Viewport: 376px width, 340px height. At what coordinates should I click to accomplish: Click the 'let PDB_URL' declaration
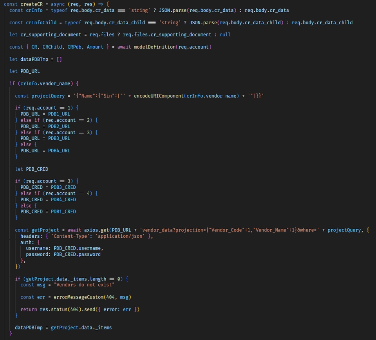(24, 71)
